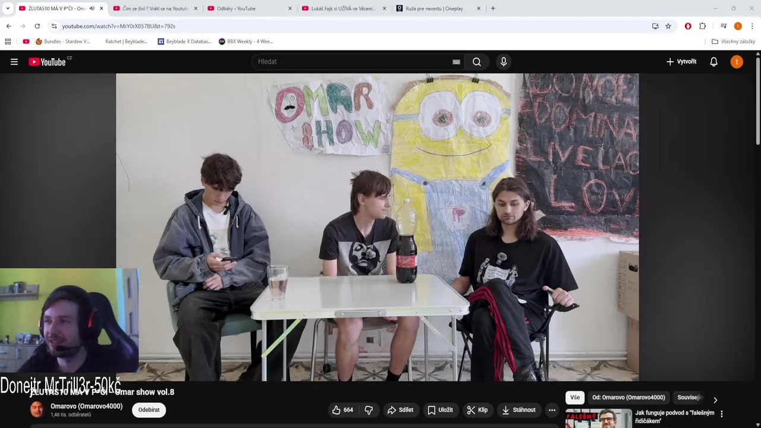Viewport: 761px width, 428px height.
Task: Bookmark this page with the star icon
Action: tap(668, 26)
